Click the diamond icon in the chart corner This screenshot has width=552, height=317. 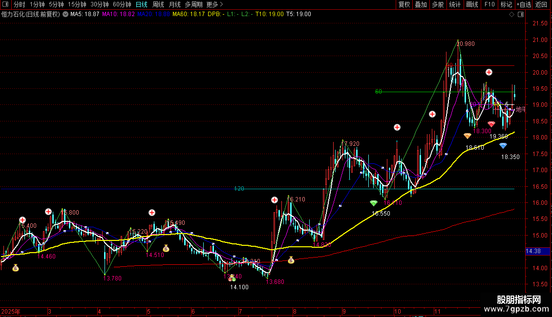512,15
